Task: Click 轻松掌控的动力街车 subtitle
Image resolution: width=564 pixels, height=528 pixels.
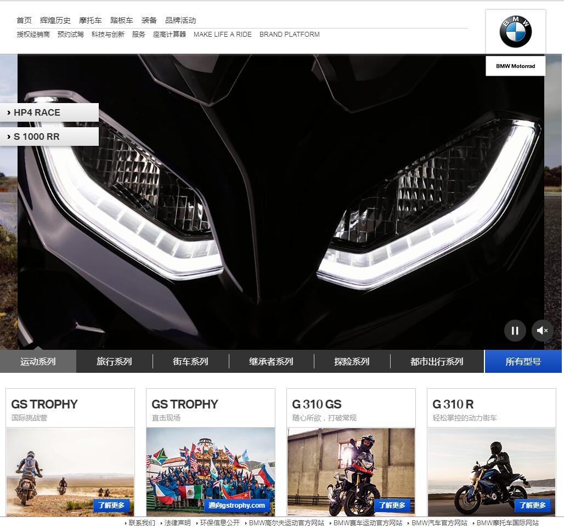Action: pos(465,418)
